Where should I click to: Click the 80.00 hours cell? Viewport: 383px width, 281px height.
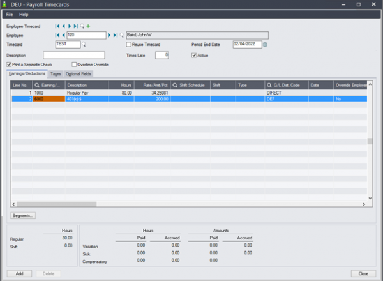[x=121, y=93]
